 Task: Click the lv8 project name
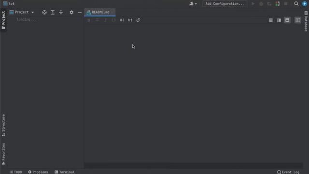tap(12, 4)
